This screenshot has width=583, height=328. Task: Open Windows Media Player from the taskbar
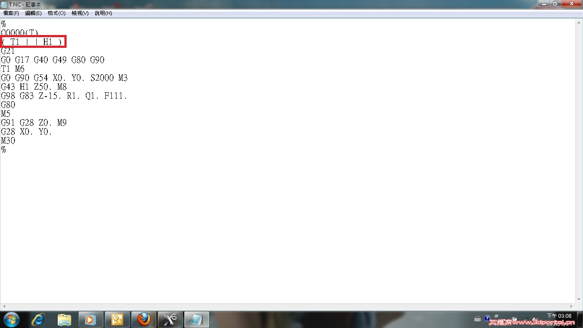coord(90,319)
